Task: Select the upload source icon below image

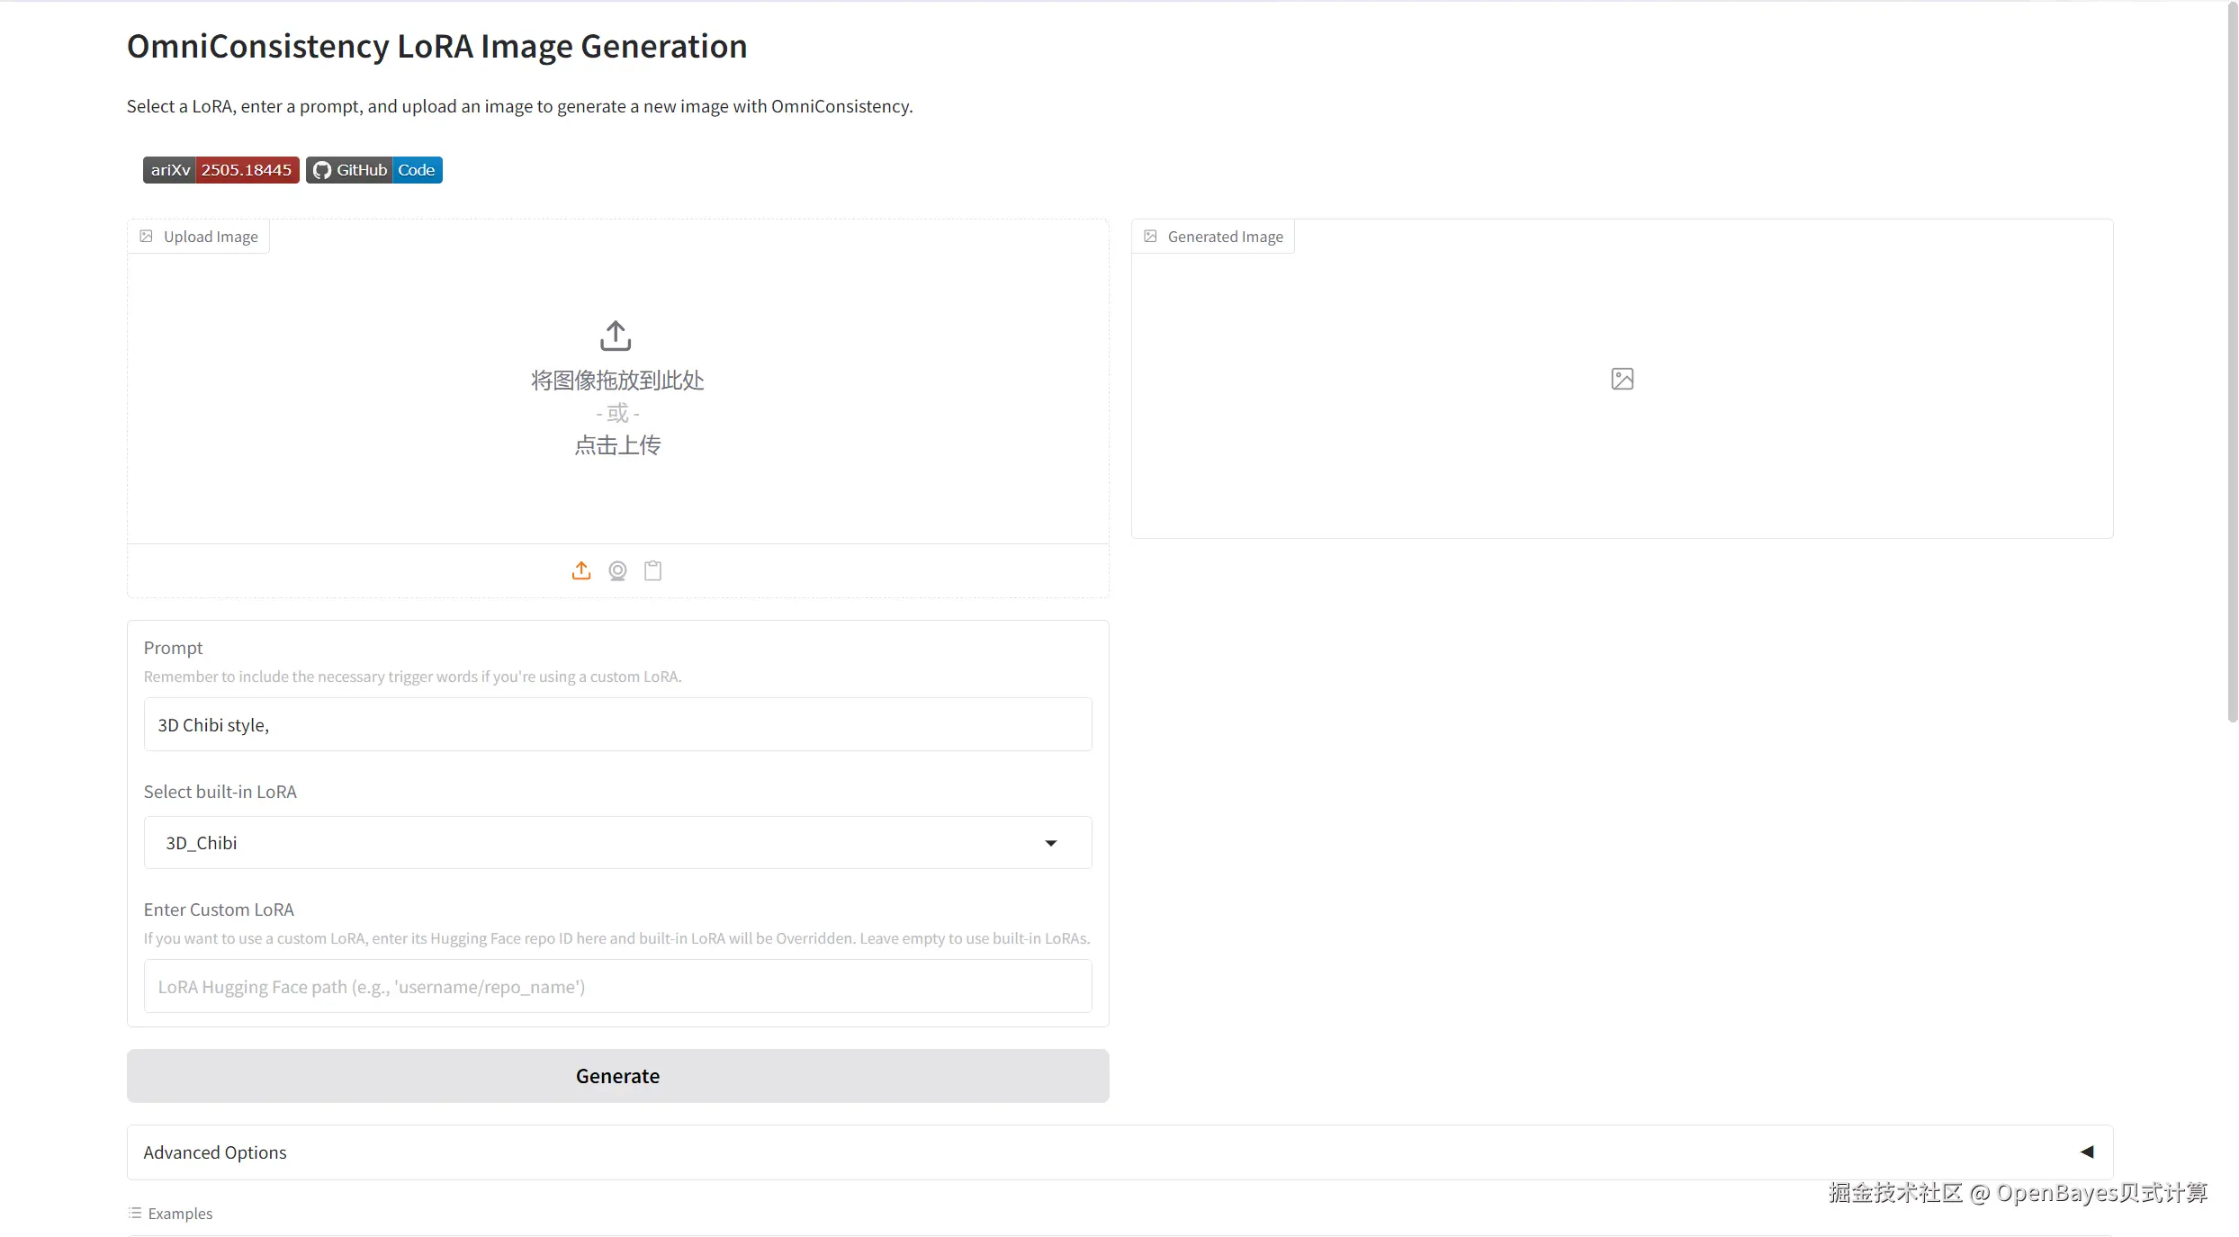Action: click(x=581, y=570)
